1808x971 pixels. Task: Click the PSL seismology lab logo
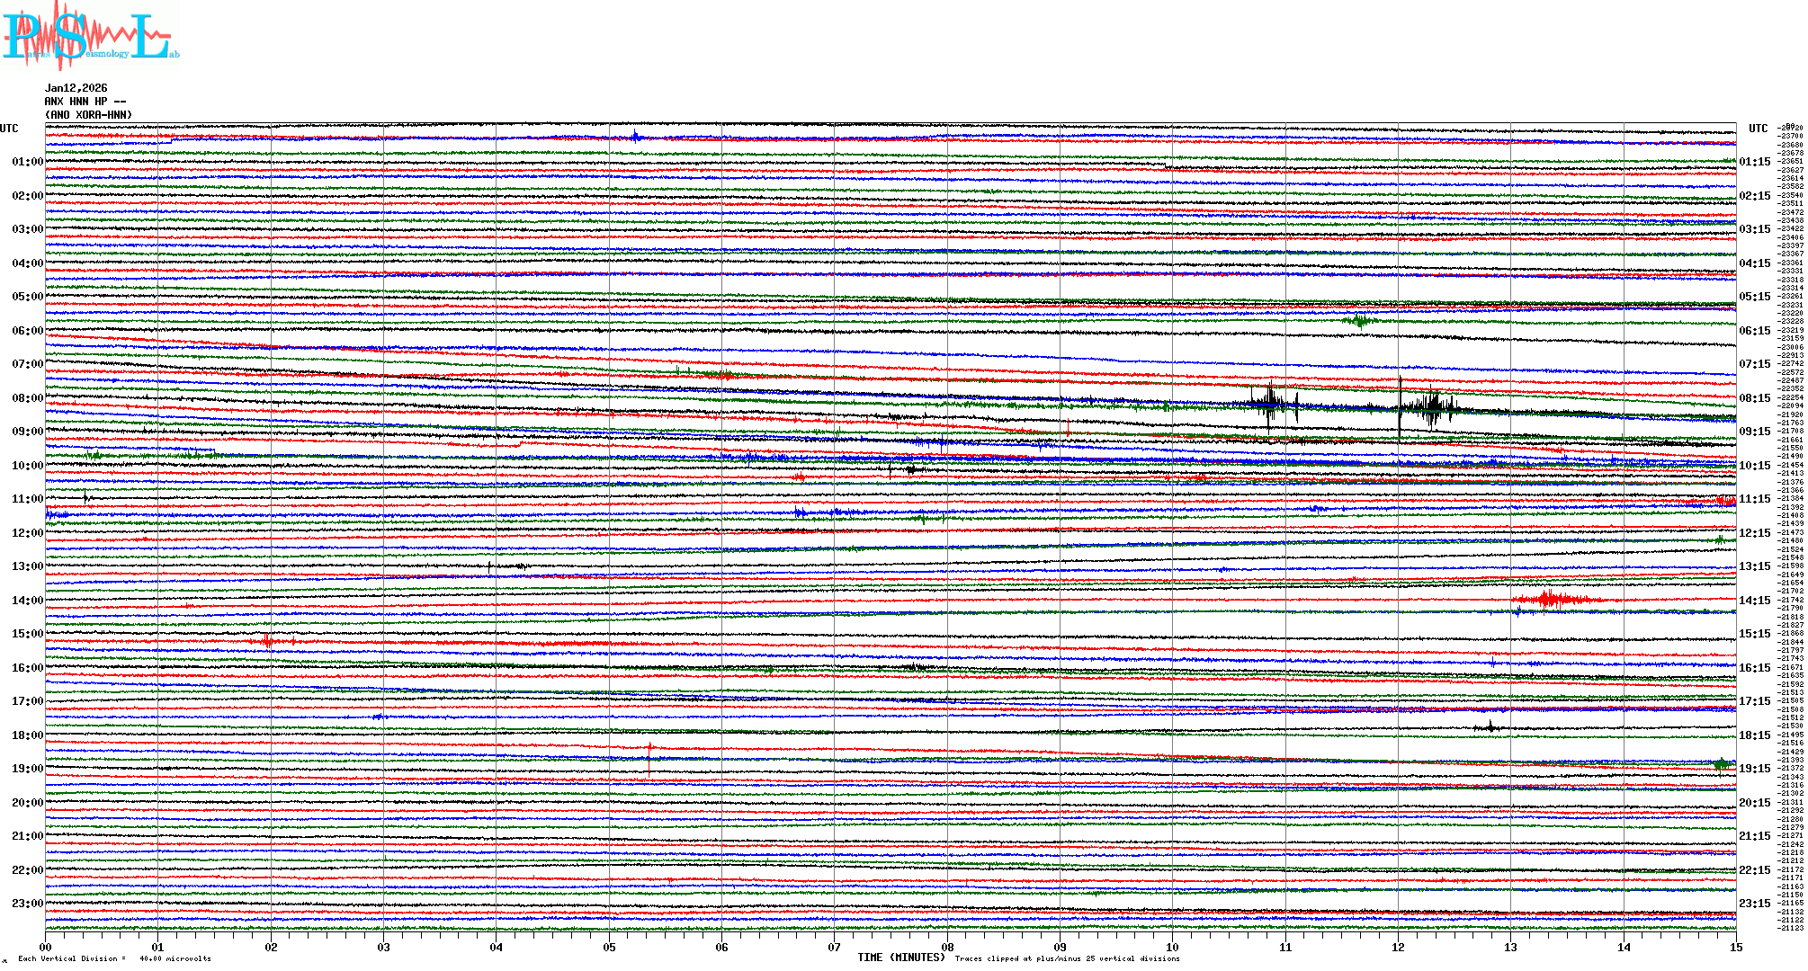[90, 36]
